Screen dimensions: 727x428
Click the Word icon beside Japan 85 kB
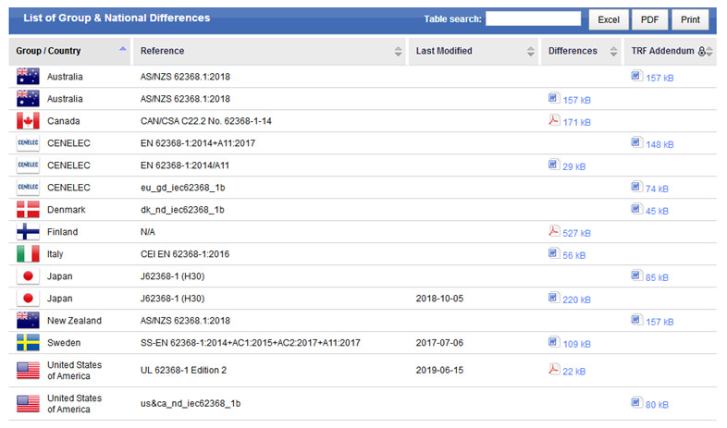(637, 275)
